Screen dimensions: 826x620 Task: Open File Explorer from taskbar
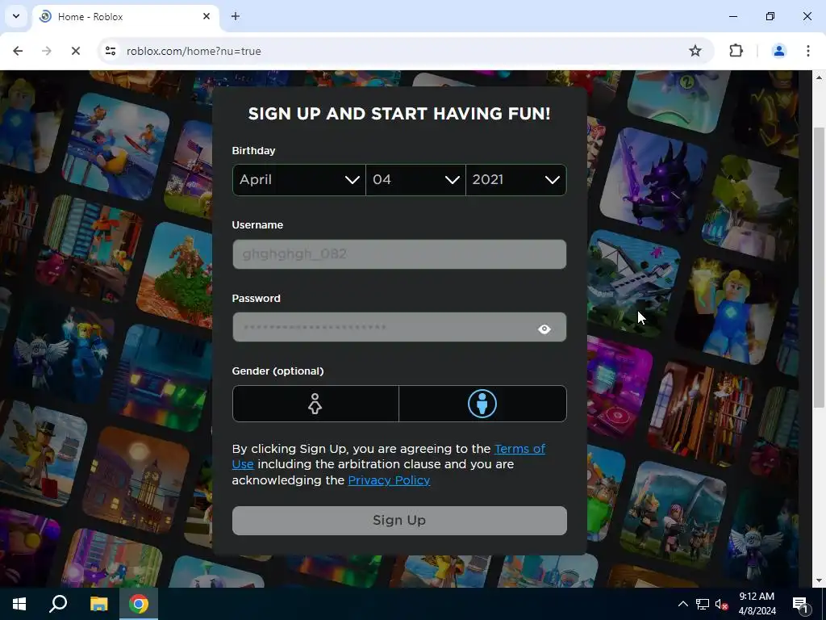[98, 604]
